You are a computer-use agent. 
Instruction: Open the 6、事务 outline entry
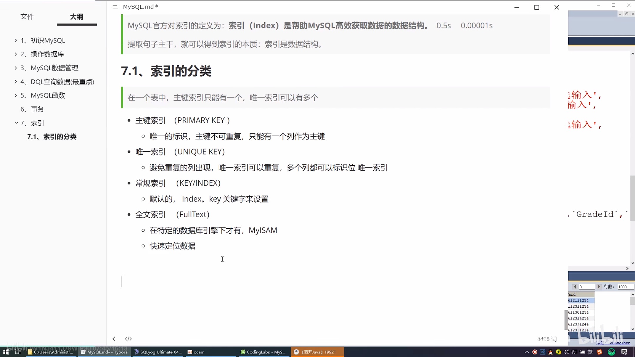click(32, 109)
